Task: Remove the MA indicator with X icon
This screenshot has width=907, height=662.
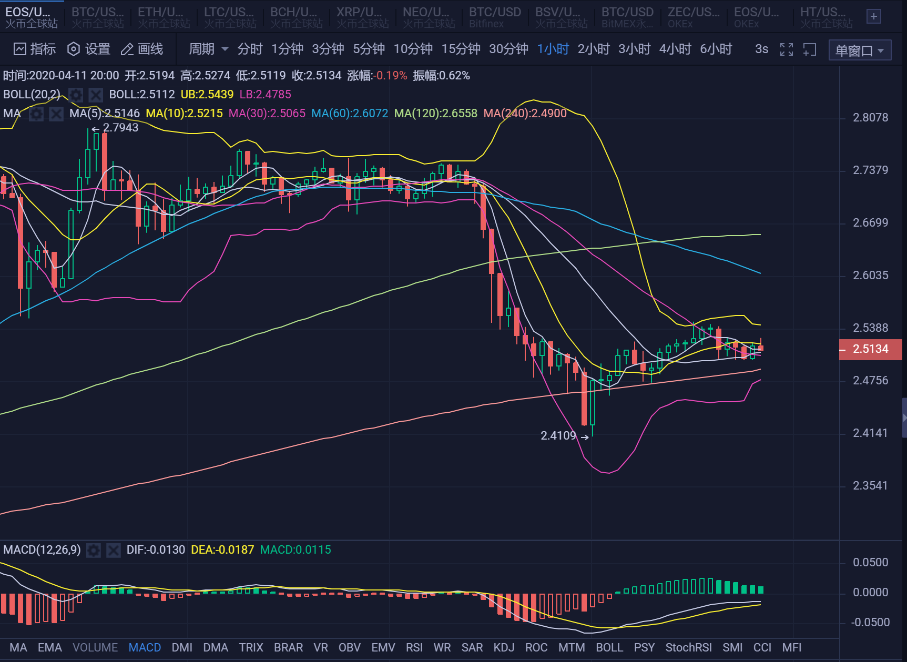Action: [x=56, y=114]
